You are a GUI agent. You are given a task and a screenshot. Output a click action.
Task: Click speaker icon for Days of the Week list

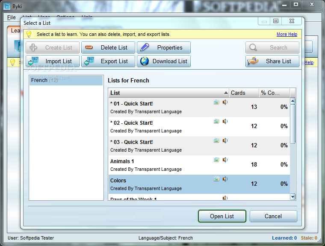click(x=225, y=198)
